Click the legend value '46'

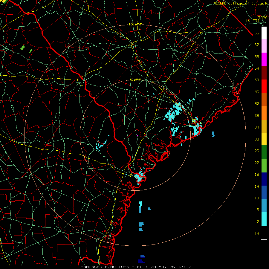point(257,92)
